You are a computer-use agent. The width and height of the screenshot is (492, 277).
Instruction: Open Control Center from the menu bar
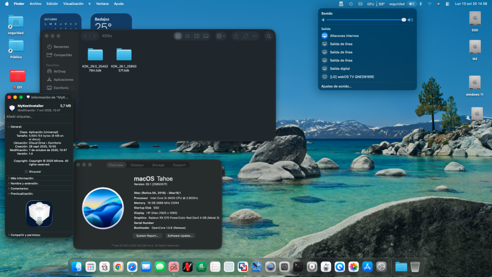(x=447, y=4)
